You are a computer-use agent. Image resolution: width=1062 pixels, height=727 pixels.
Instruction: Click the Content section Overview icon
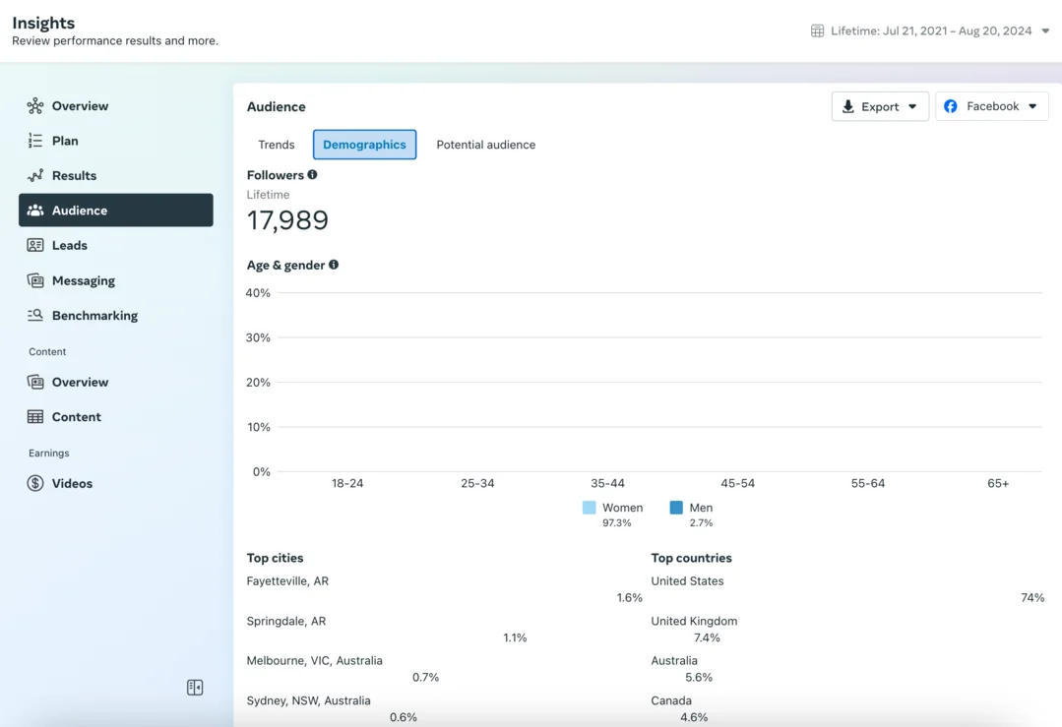tap(35, 382)
